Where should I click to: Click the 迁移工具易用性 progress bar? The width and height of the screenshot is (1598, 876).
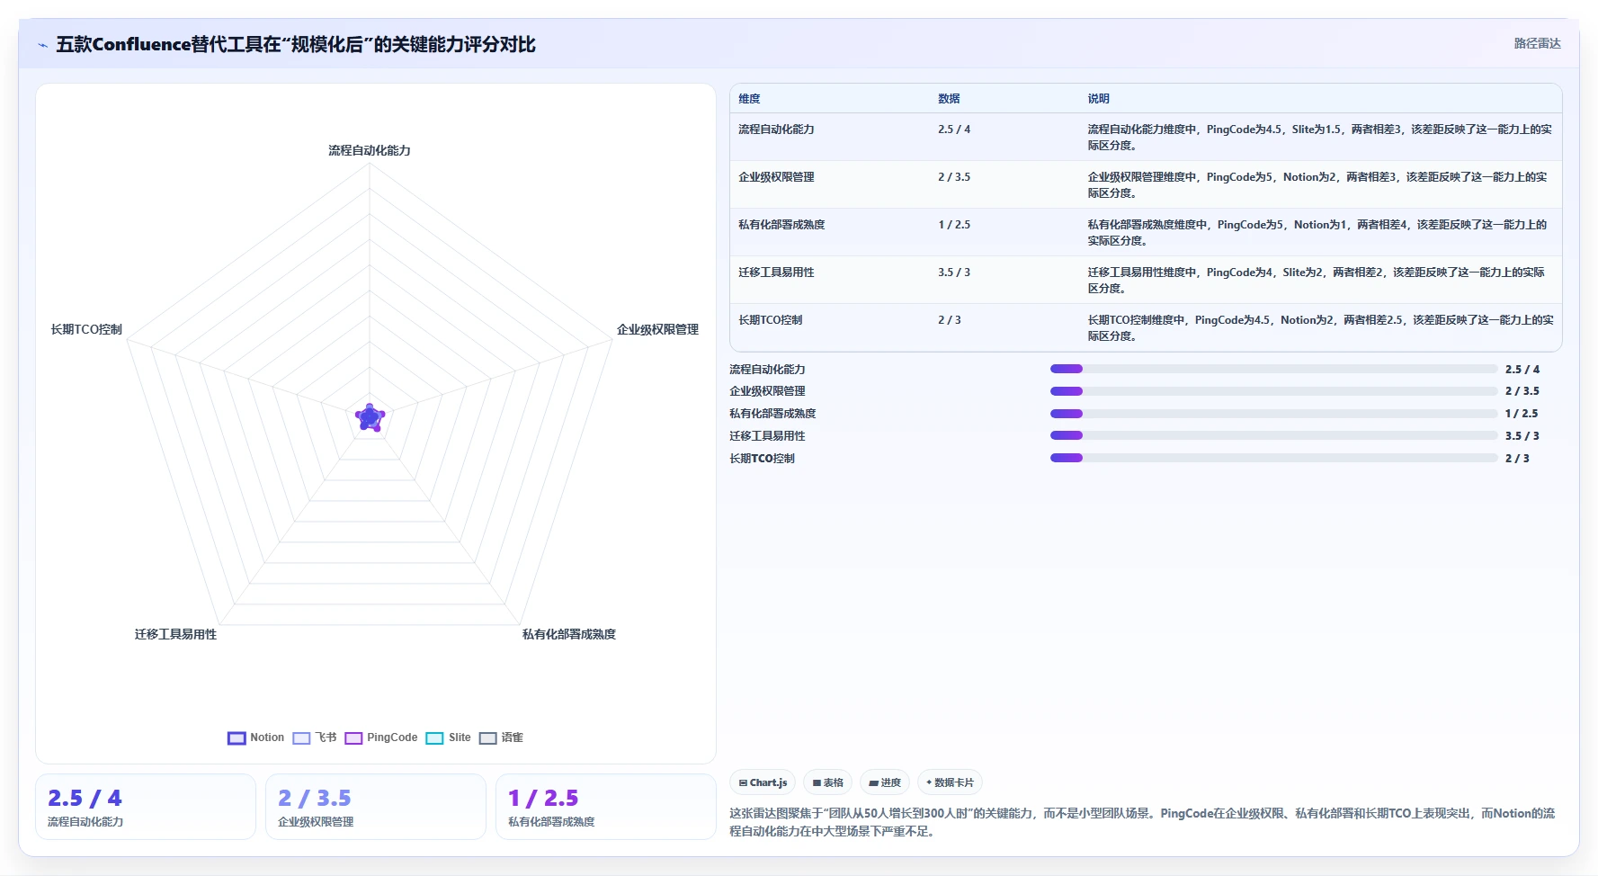(x=1273, y=435)
